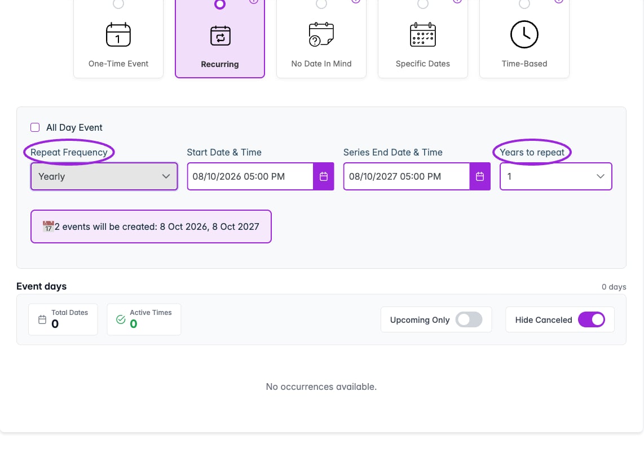Click the Specific Dates calendar icon
This screenshot has height=462, width=644.
(422, 34)
